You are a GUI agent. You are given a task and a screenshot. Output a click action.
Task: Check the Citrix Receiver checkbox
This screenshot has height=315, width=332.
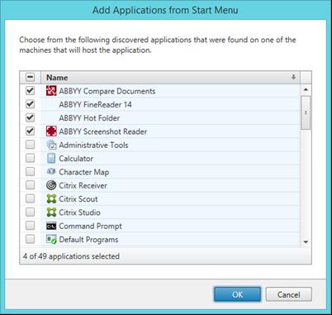(x=30, y=185)
